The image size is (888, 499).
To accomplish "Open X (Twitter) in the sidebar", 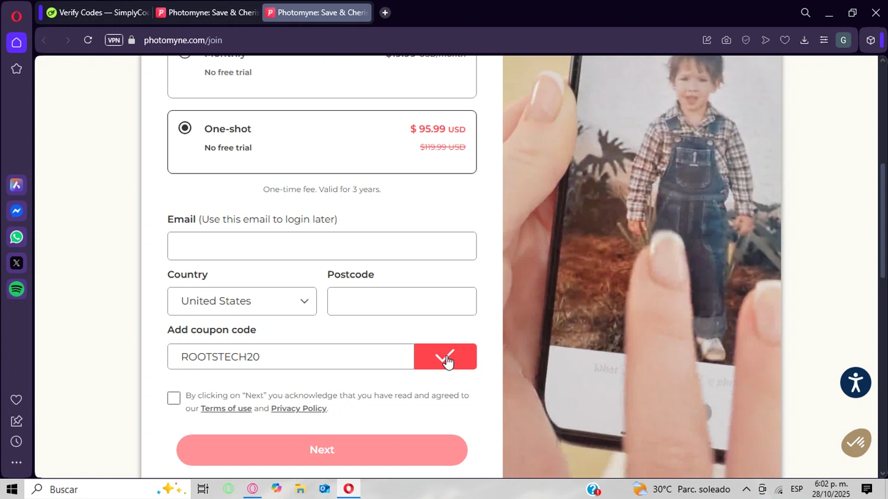I will click(17, 263).
